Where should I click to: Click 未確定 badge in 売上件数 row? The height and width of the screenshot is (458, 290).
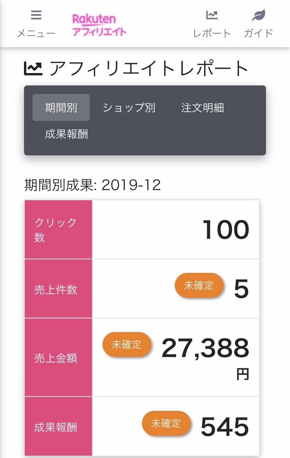pos(199,286)
